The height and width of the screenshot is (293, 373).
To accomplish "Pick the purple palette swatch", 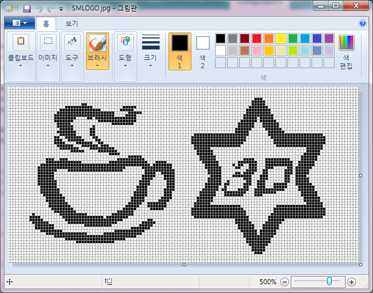I will coord(329,38).
